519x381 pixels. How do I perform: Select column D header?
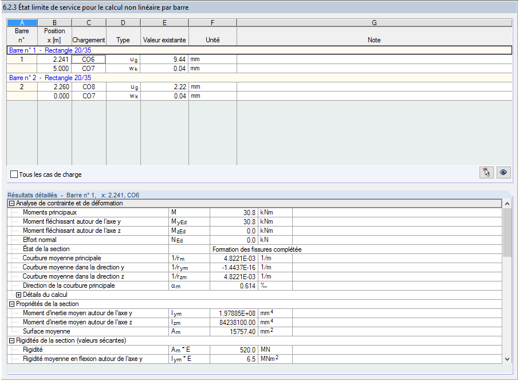pos(123,23)
